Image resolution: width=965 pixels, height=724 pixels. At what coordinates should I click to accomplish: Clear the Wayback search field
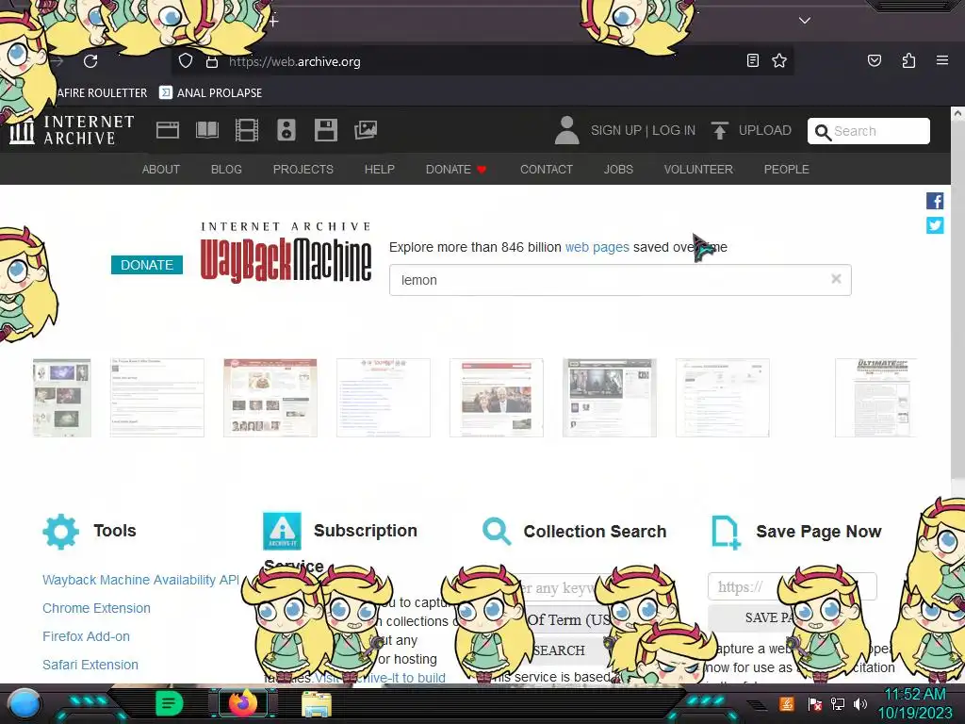836,279
